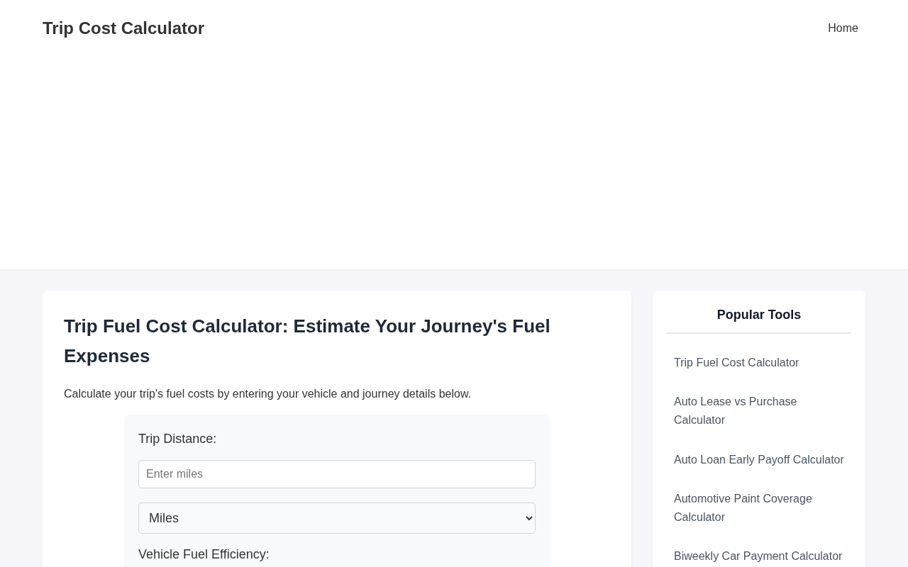This screenshot has height=567, width=908.
Task: Open Biweekly Car Payment Calculator link
Action: click(758, 556)
